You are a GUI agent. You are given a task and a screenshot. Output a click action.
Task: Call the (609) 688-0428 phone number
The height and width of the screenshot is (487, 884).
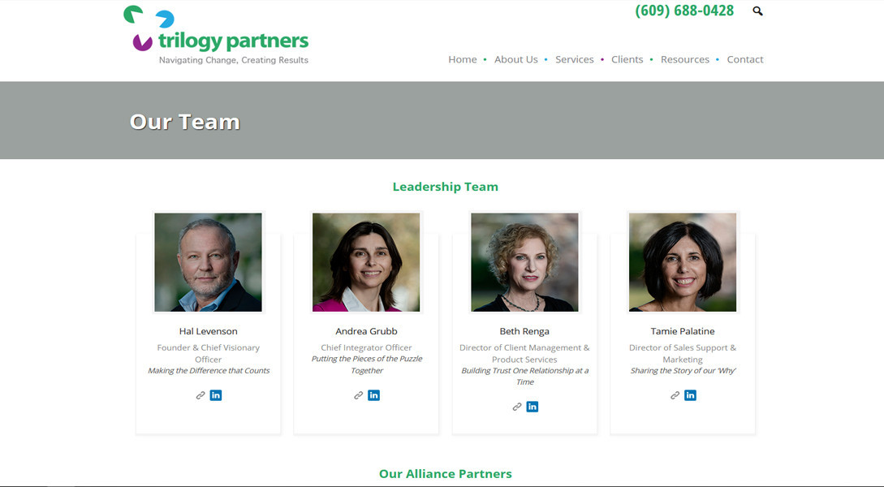pos(684,11)
